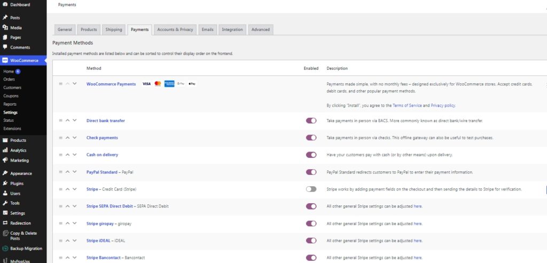The width and height of the screenshot is (547, 263).
Task: Open the Terms of Service link
Action: (407, 105)
